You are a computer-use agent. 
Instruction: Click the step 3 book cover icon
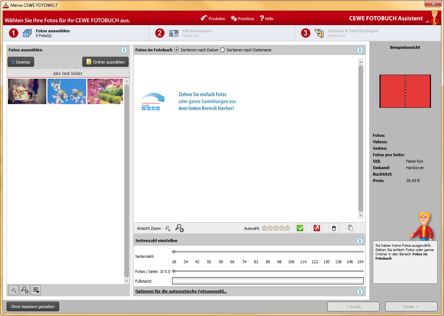(319, 33)
